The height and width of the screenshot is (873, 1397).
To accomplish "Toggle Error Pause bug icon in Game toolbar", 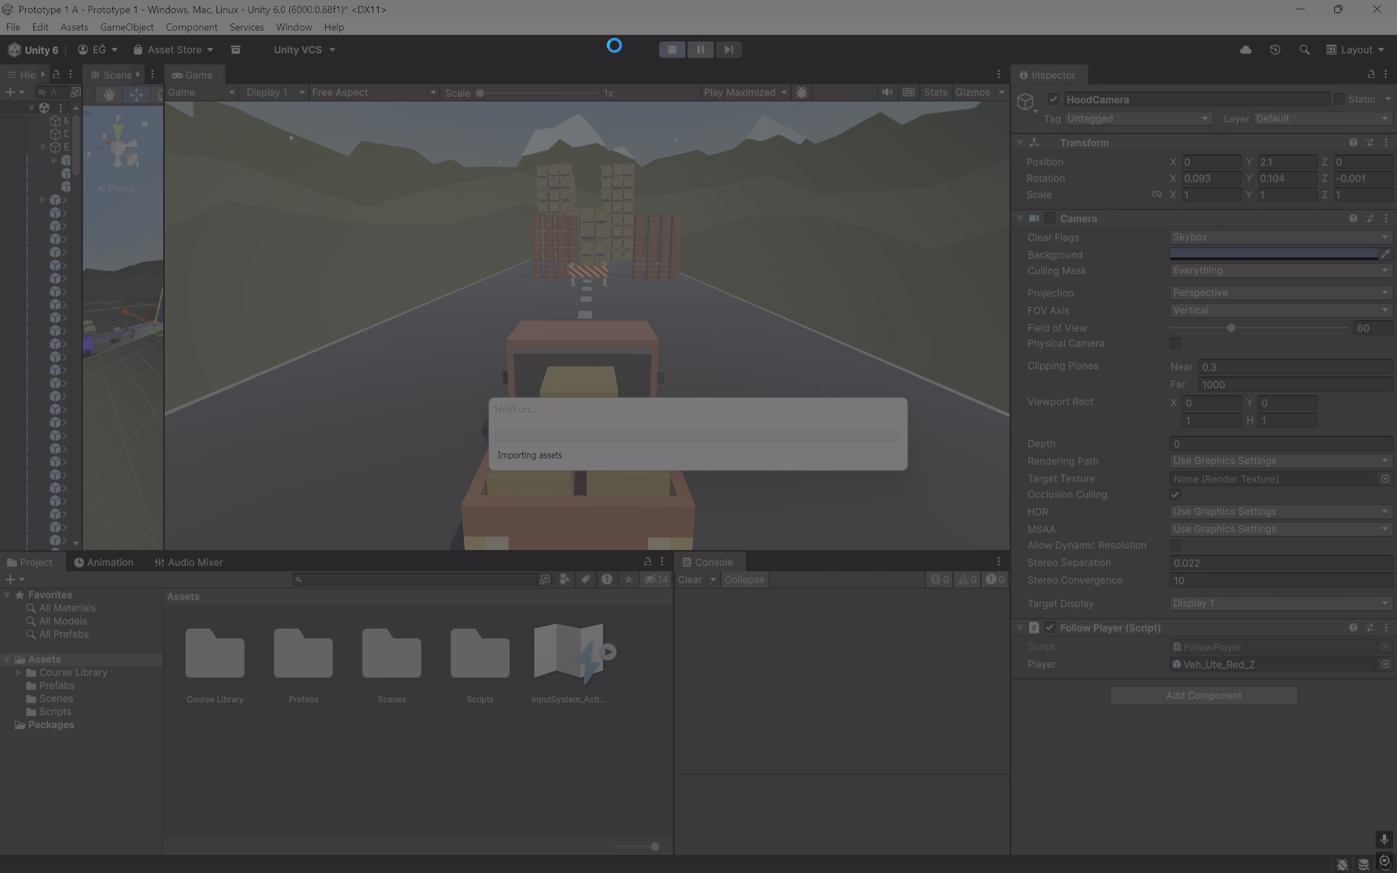I will point(801,92).
